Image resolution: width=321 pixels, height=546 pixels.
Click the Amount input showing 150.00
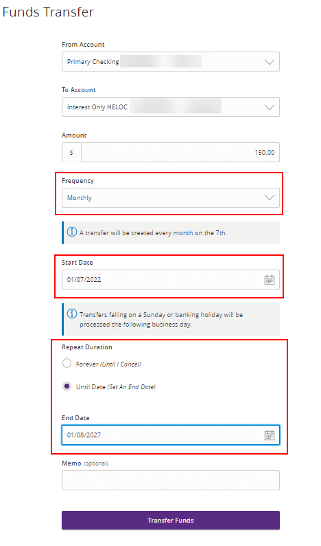click(x=180, y=152)
